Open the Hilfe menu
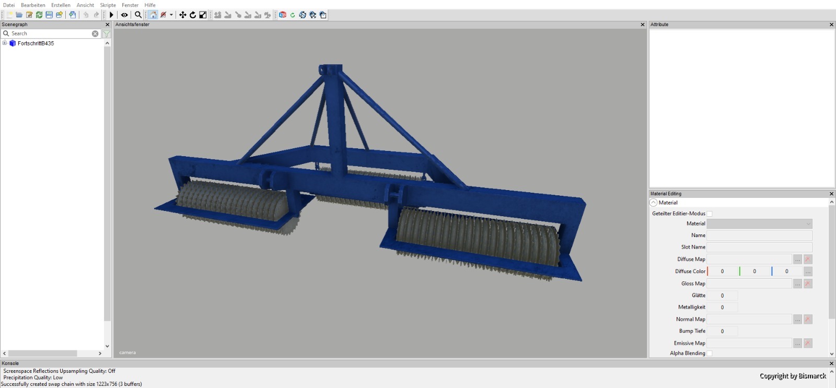The image size is (836, 388). tap(150, 5)
